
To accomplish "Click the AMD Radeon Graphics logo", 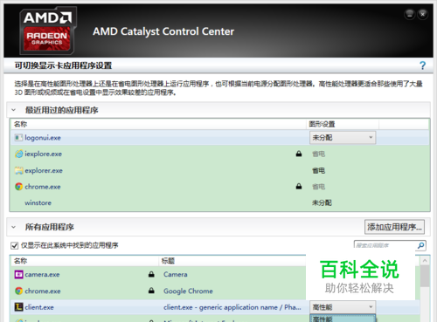I will tap(47, 31).
